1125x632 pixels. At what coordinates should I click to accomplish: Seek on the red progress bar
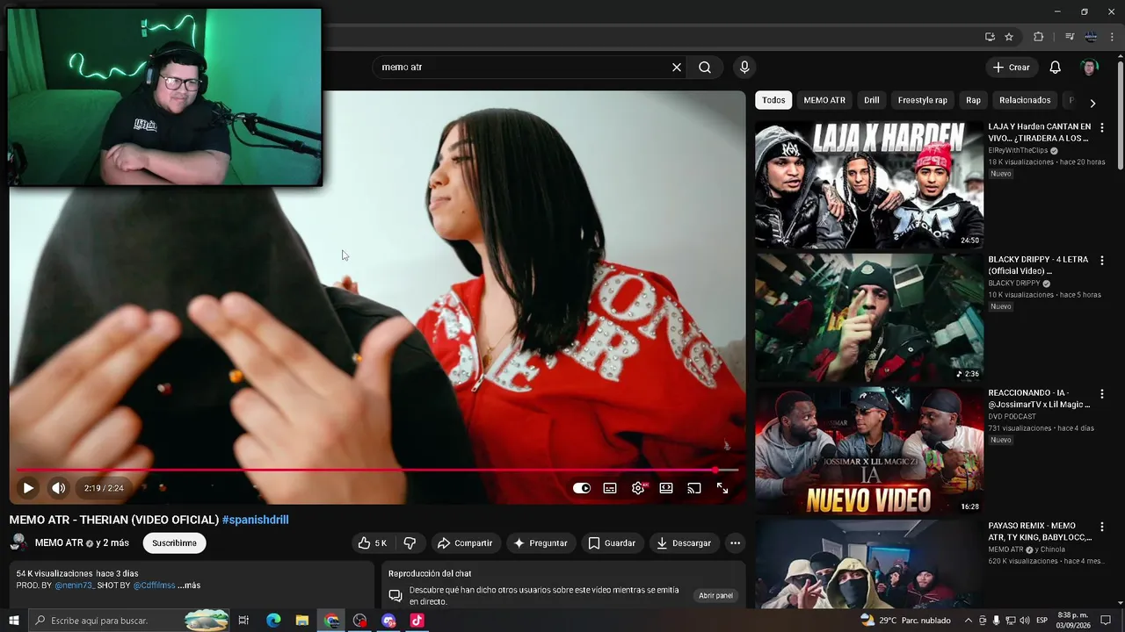pyautogui.click(x=378, y=470)
